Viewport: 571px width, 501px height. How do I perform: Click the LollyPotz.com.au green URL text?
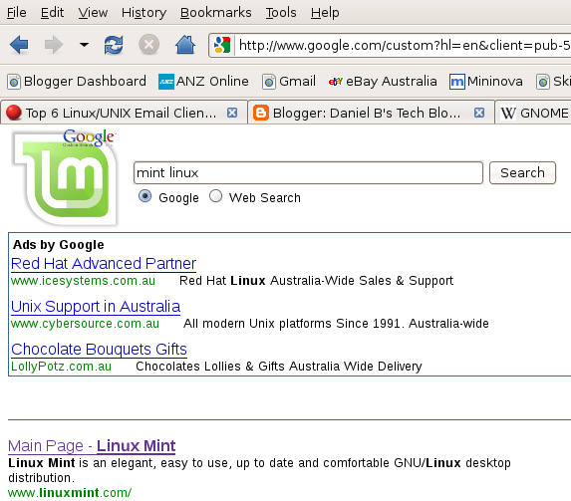61,367
